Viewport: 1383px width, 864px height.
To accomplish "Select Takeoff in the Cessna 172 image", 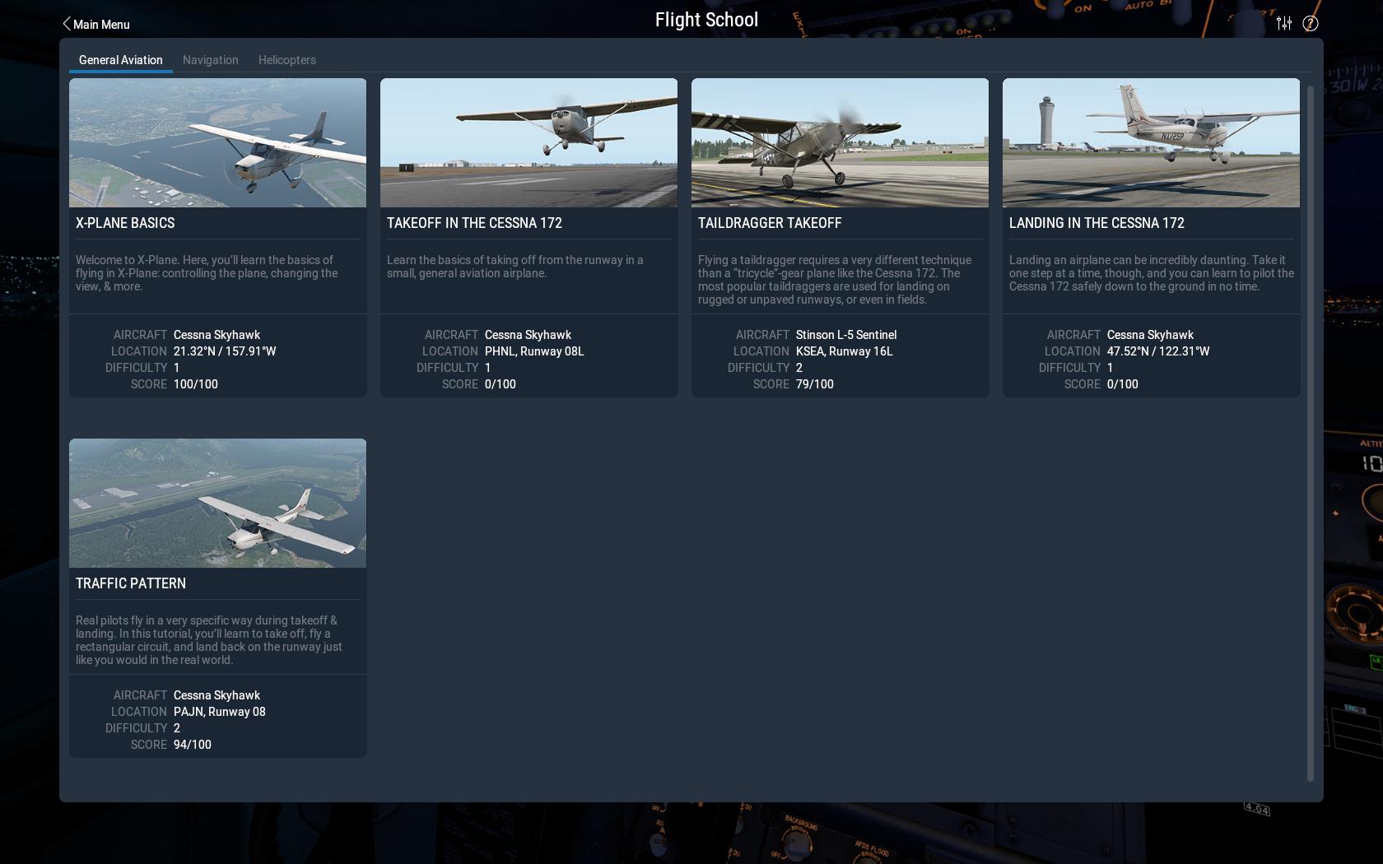I will point(529,142).
